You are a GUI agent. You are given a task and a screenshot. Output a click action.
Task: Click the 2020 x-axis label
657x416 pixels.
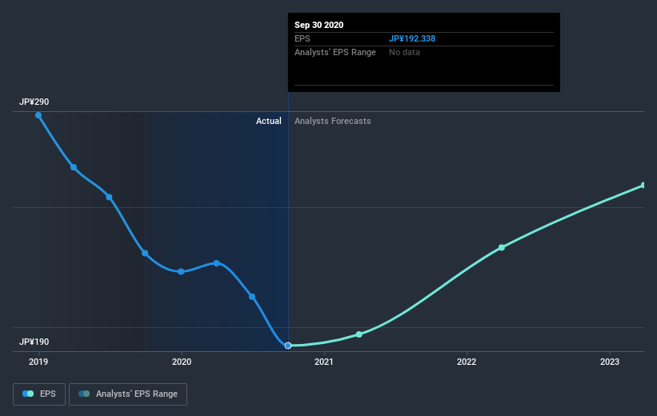[182, 362]
